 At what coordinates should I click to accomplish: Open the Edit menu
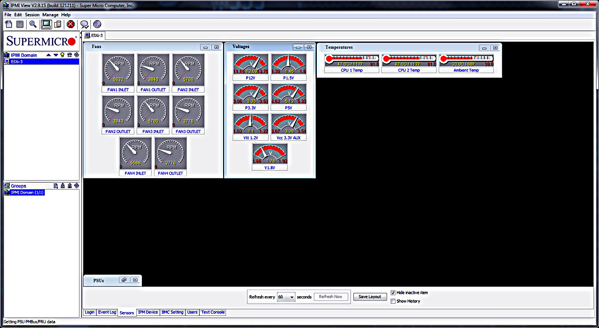pos(18,15)
